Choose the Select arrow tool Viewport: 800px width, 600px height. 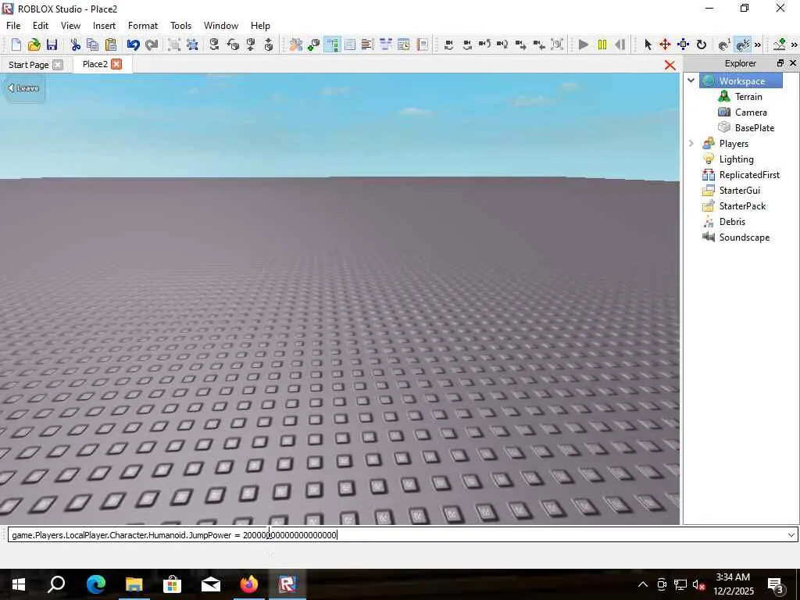(x=648, y=45)
